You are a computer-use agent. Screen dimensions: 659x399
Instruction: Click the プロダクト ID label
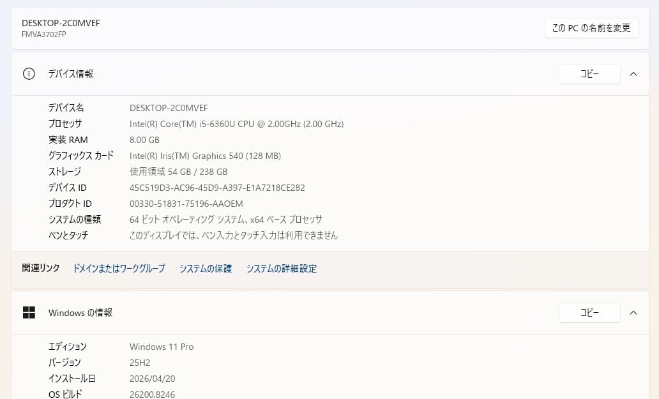pyautogui.click(x=70, y=204)
